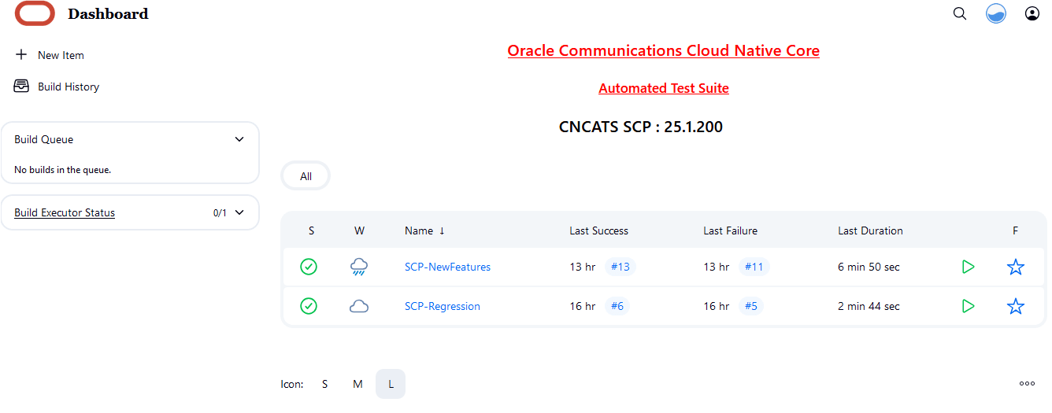Click the F favorites column header
This screenshot has width=1052, height=413.
point(1015,230)
